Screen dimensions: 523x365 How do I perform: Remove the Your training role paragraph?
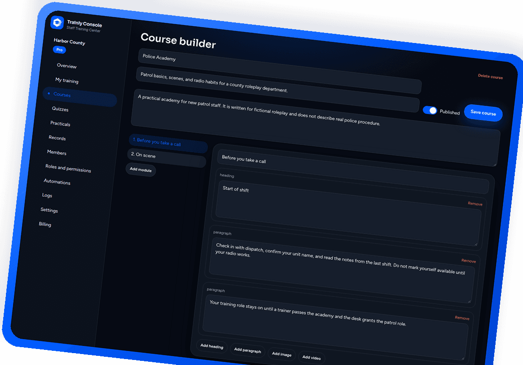point(462,317)
